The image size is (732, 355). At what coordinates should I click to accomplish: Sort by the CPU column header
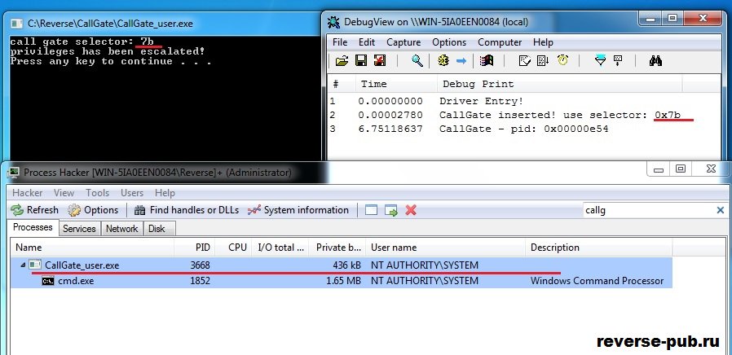[x=233, y=248]
